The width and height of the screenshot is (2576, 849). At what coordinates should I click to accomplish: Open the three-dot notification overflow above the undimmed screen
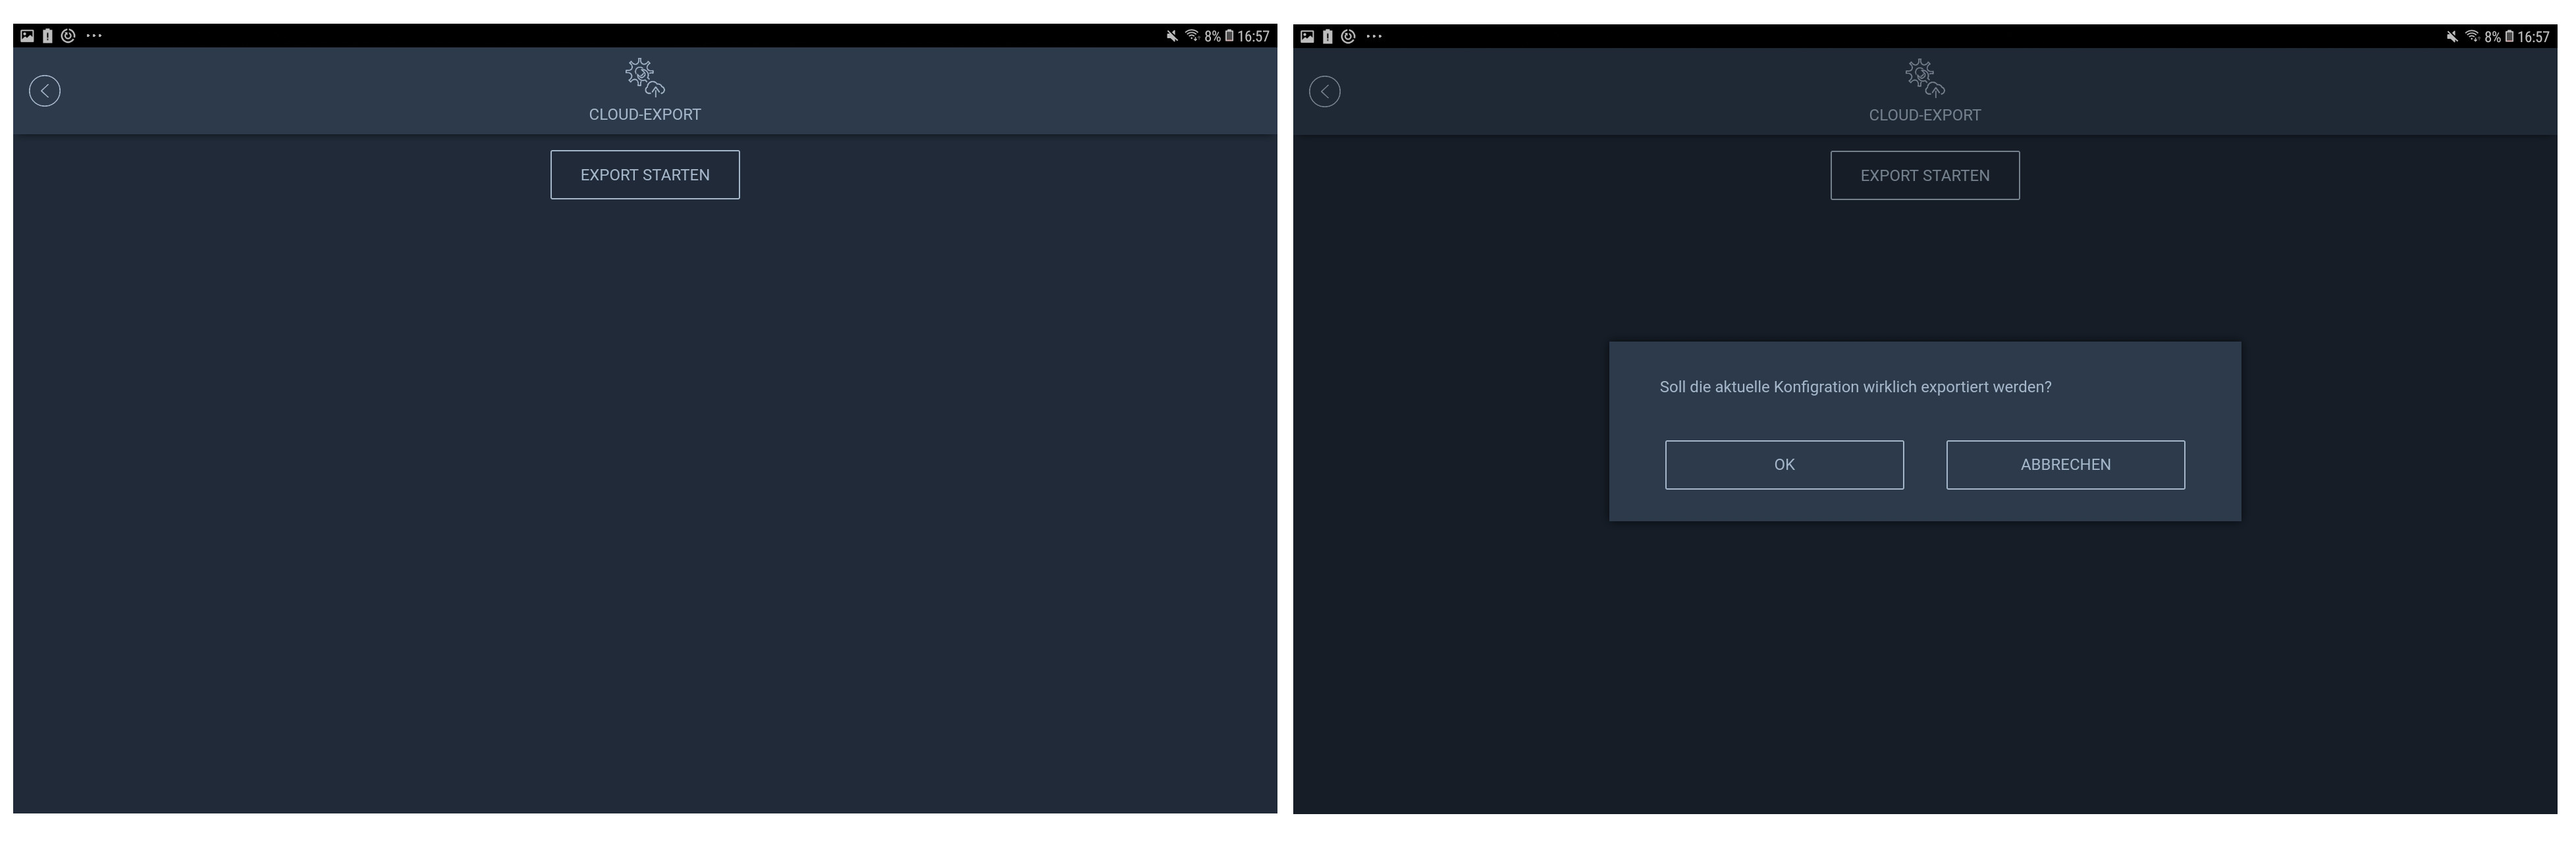point(94,36)
